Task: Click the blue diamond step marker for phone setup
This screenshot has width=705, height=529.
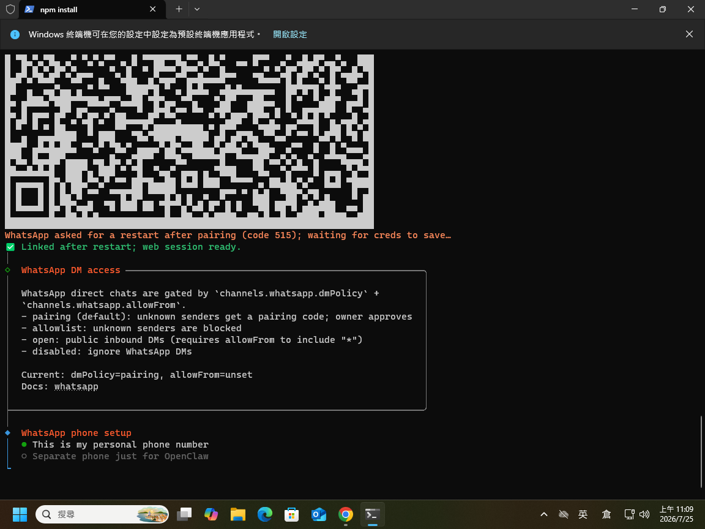Action: click(7, 433)
